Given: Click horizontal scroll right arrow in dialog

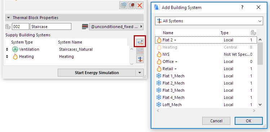Looking at the screenshot, I should coord(254,111).
